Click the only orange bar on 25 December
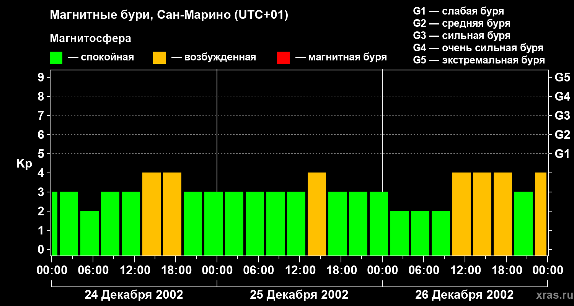Screen dimensions: 574x306 click(317, 214)
